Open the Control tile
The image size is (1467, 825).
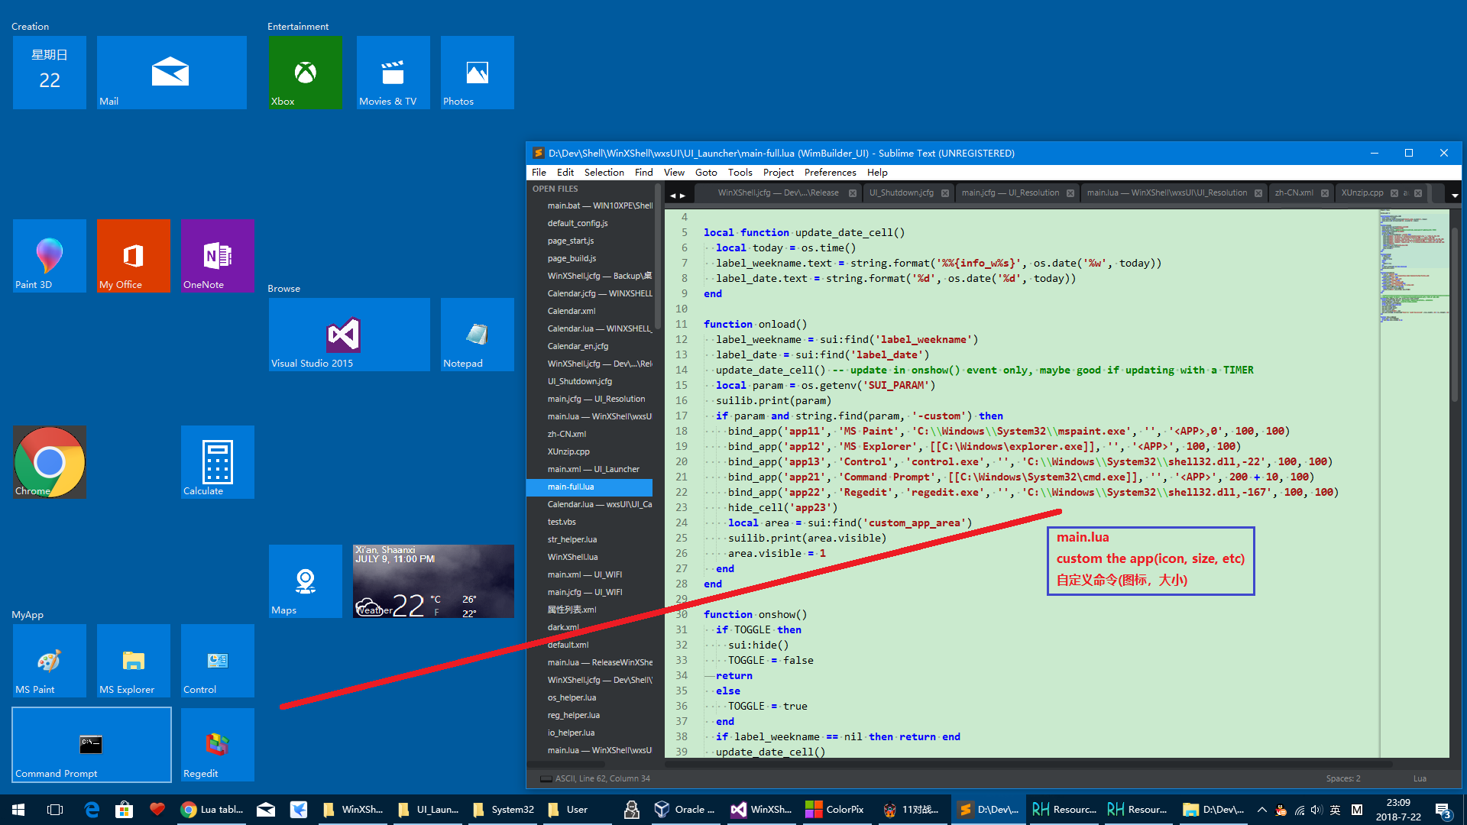point(218,661)
